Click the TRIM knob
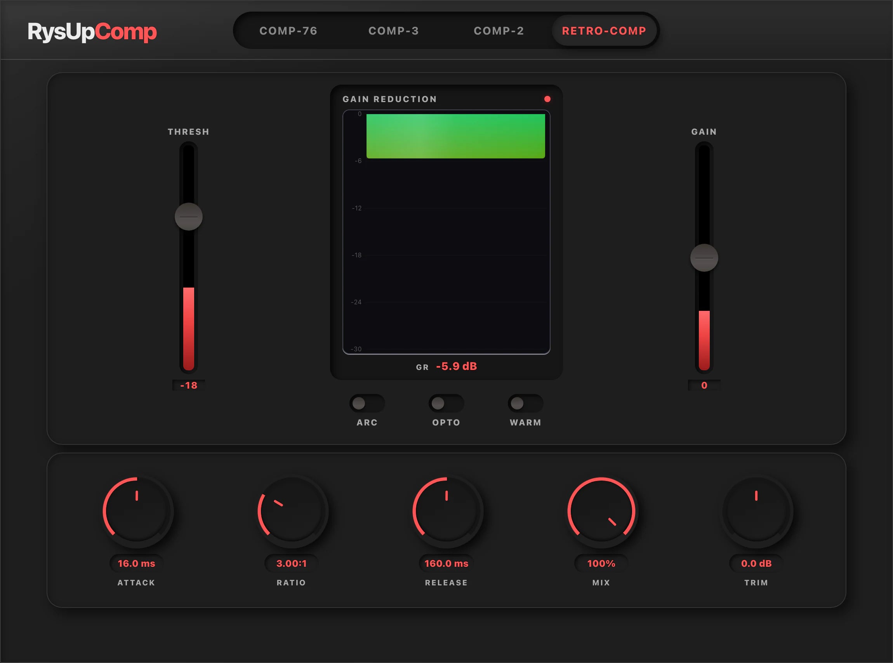893x663 pixels. point(756,511)
